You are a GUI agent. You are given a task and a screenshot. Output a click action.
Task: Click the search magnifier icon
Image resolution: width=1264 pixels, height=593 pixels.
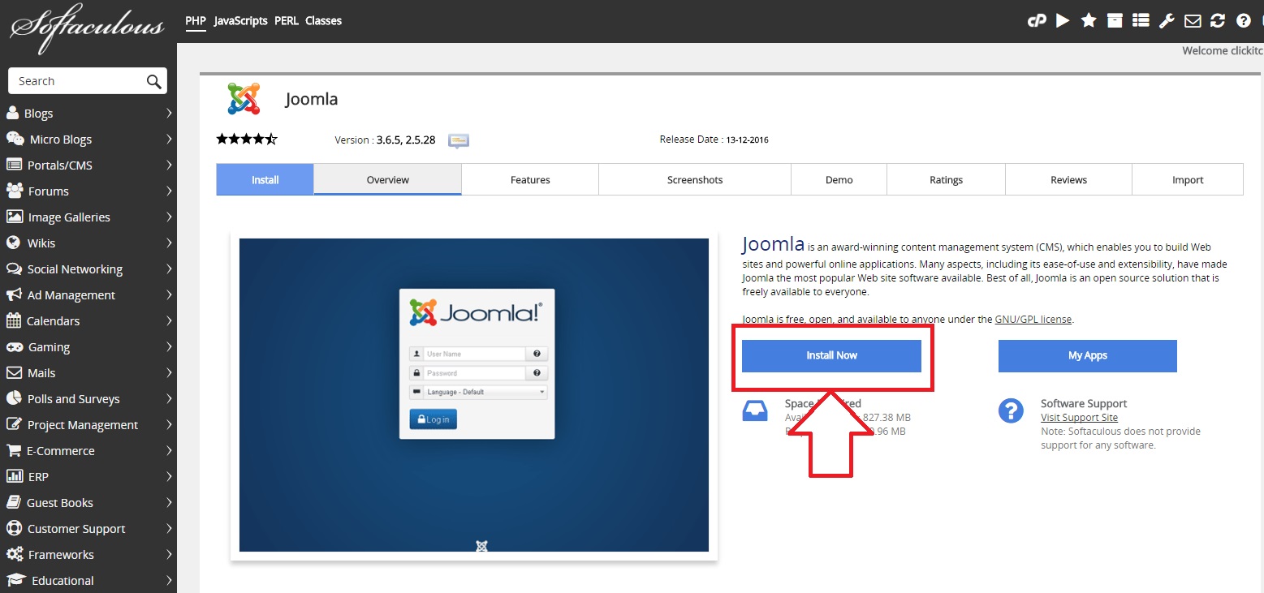click(153, 81)
